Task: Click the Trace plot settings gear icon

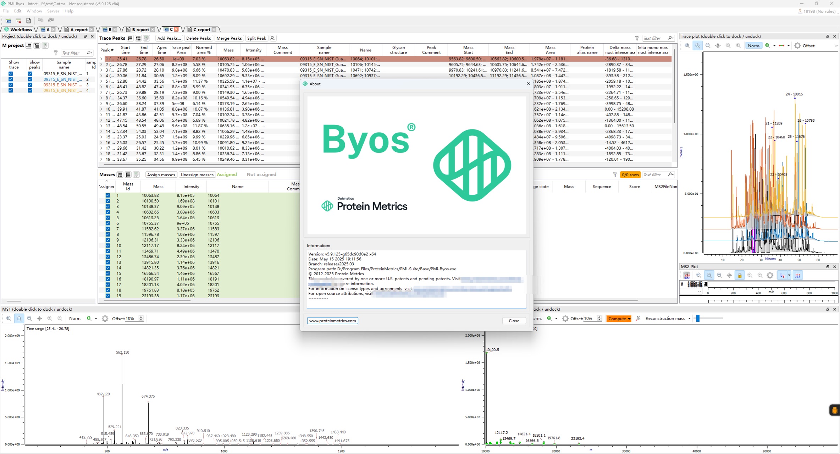Action: pyautogui.click(x=797, y=46)
